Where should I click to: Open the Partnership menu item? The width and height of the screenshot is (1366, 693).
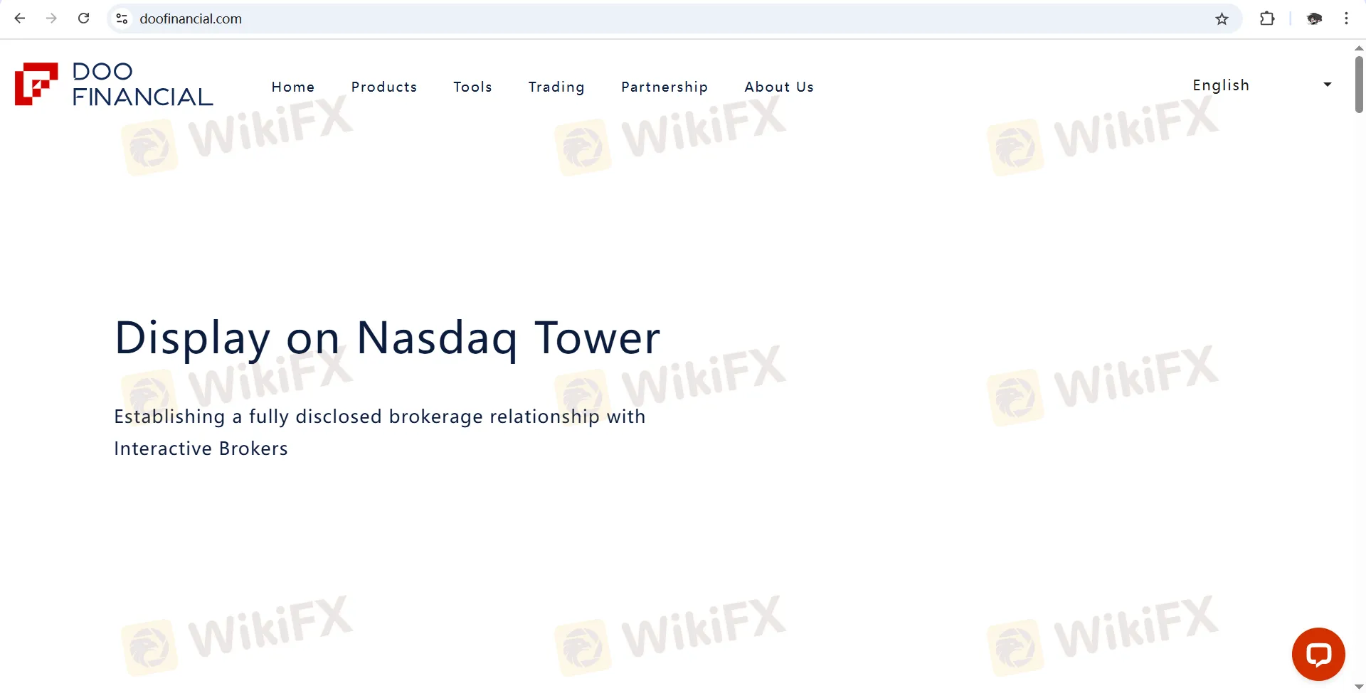point(665,87)
